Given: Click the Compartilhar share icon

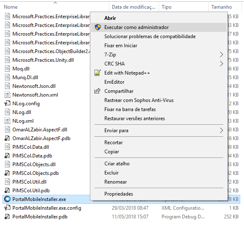Looking at the screenshot, I should point(97,91).
